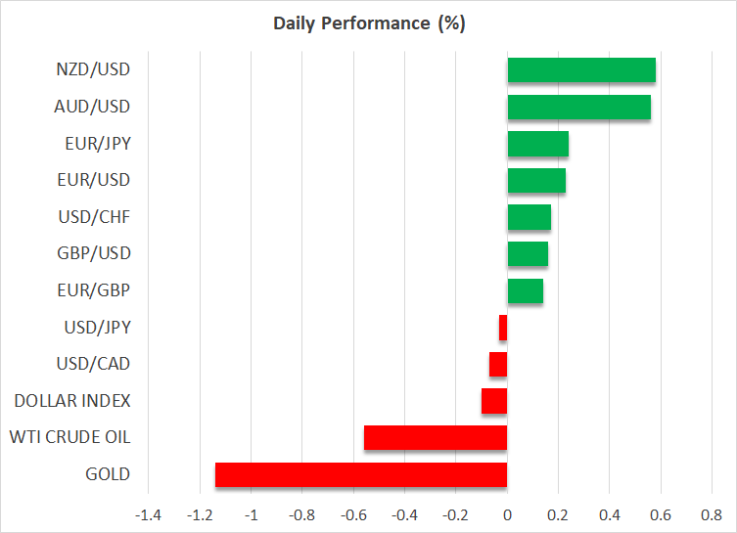
Task: Select the green NZD/USD bar
Action: click(x=581, y=70)
